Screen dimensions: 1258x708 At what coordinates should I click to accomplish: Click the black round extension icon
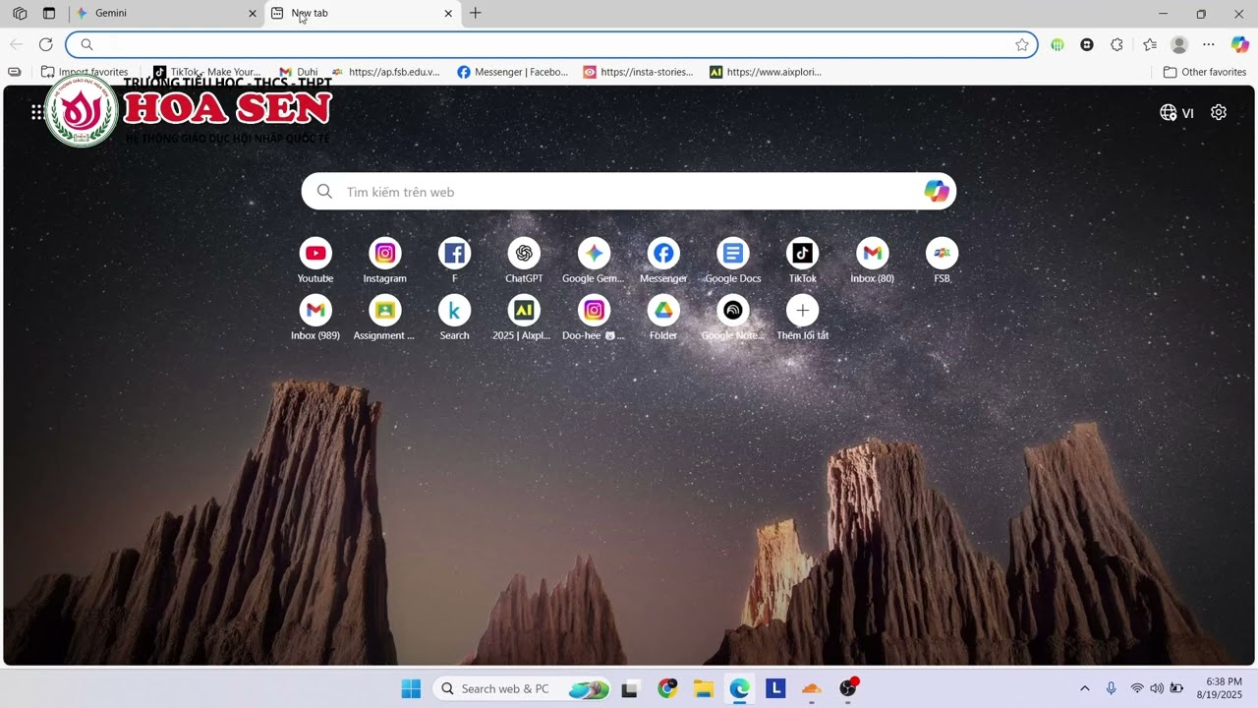coord(1087,44)
